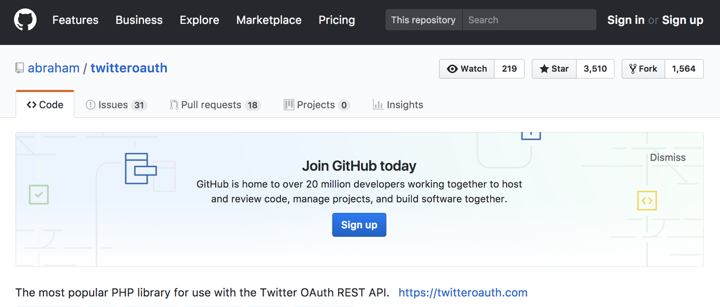This screenshot has width=720, height=307.
Task: Go to the Marketplace page
Action: 269,20
